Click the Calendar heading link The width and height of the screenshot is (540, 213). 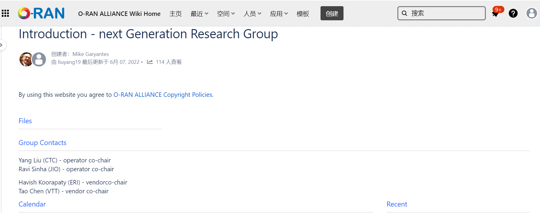pos(32,204)
